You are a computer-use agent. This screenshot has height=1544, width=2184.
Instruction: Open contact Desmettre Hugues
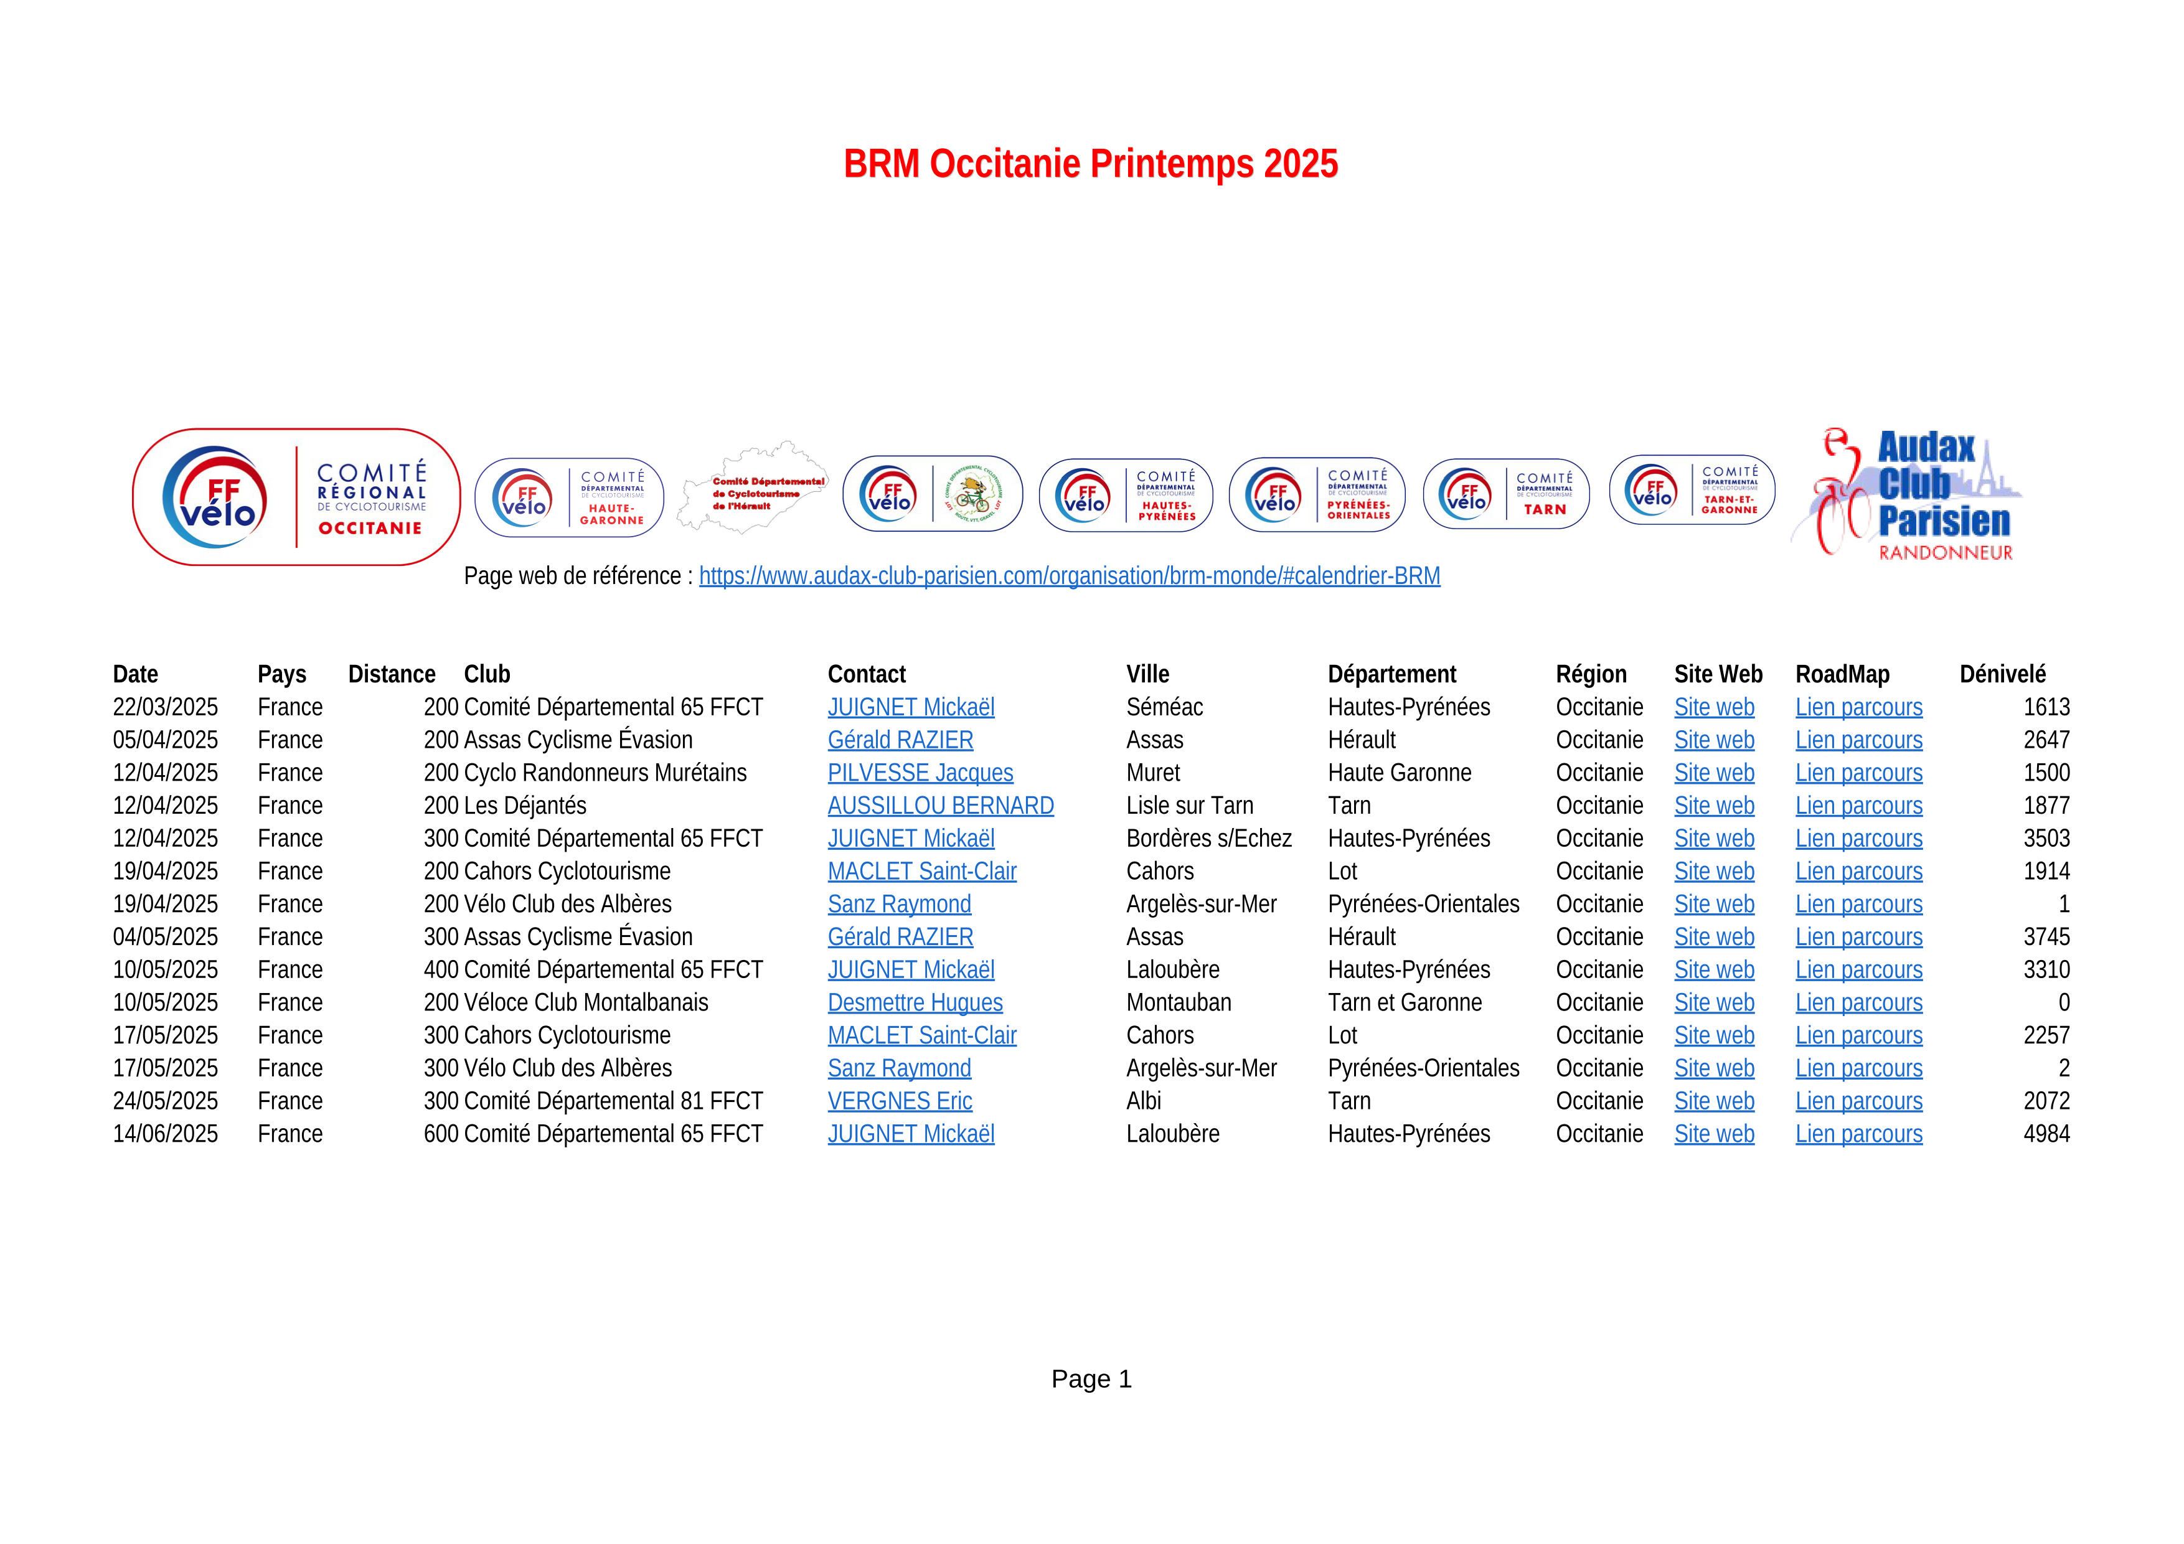coord(915,1003)
